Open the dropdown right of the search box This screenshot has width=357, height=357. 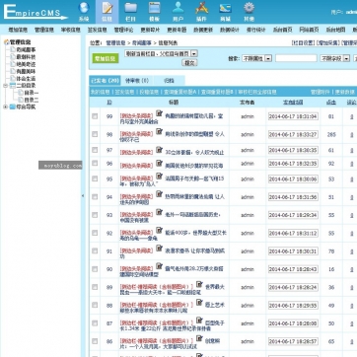point(335,58)
